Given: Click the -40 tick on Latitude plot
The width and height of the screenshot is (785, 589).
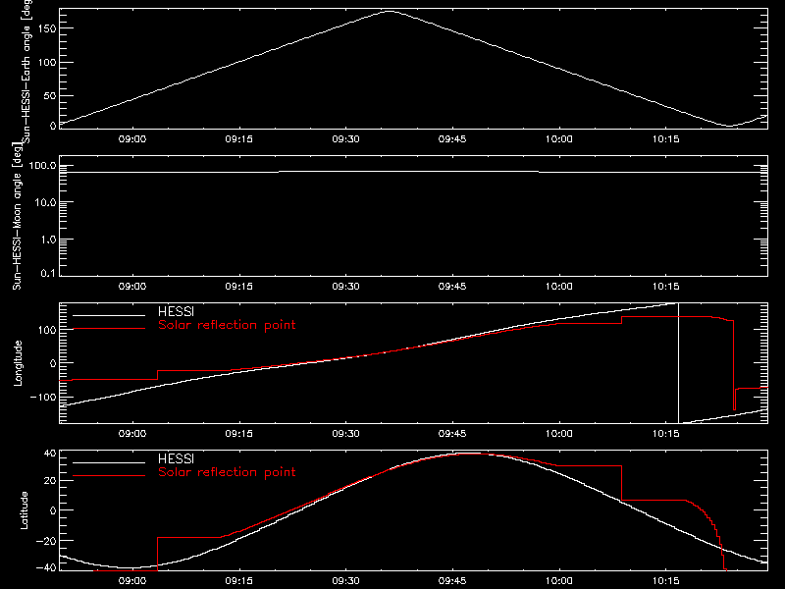Looking at the screenshot, I should tap(46, 568).
